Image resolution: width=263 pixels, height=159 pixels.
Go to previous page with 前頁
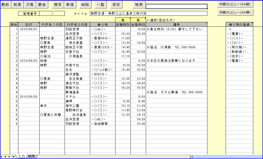point(18,4)
